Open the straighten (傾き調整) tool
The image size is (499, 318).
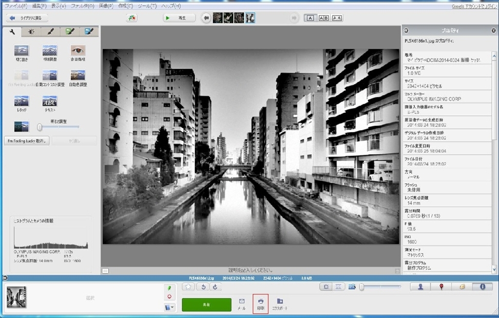50,51
